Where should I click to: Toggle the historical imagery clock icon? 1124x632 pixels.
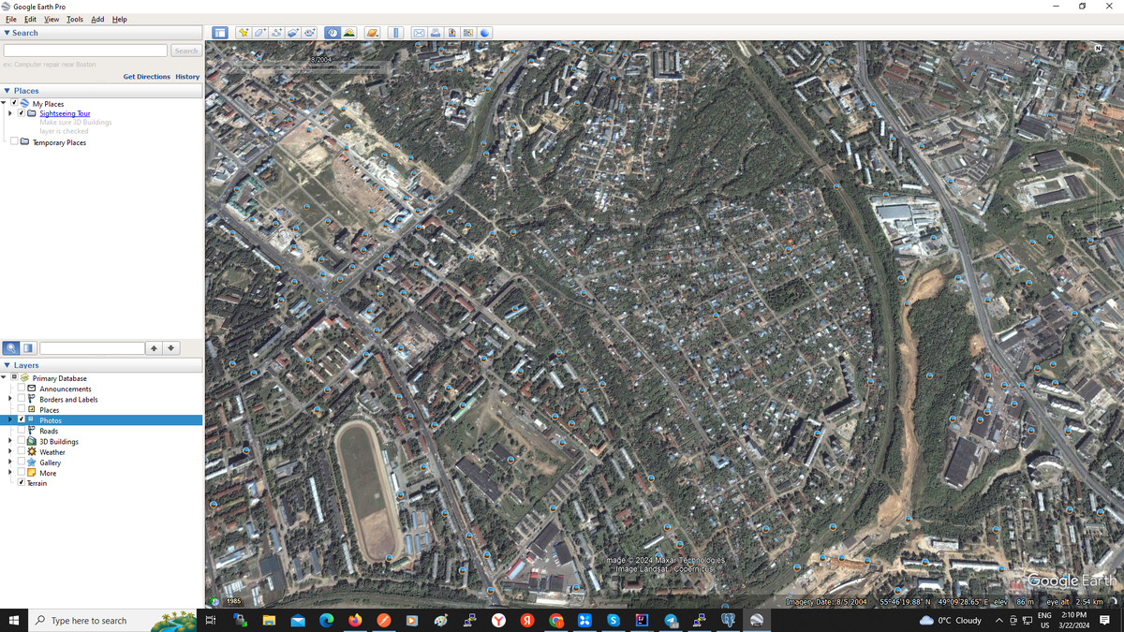pos(333,33)
